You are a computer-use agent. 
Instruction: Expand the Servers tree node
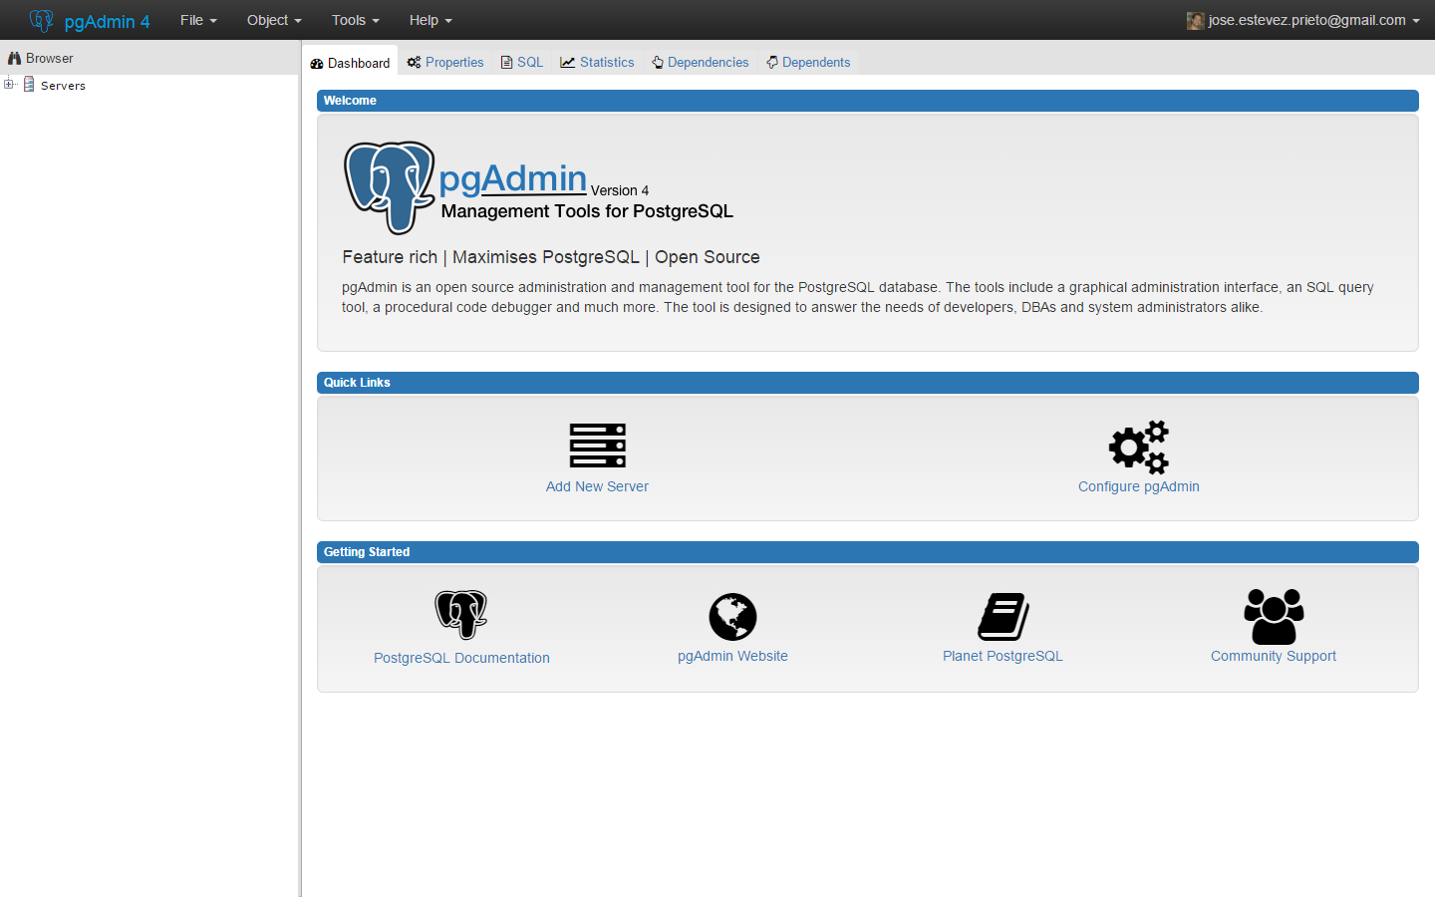[x=9, y=85]
